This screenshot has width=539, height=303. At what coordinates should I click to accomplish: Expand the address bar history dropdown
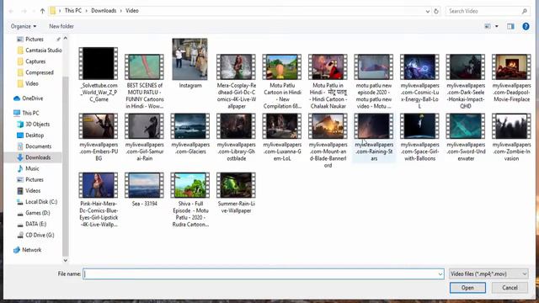[x=427, y=11]
